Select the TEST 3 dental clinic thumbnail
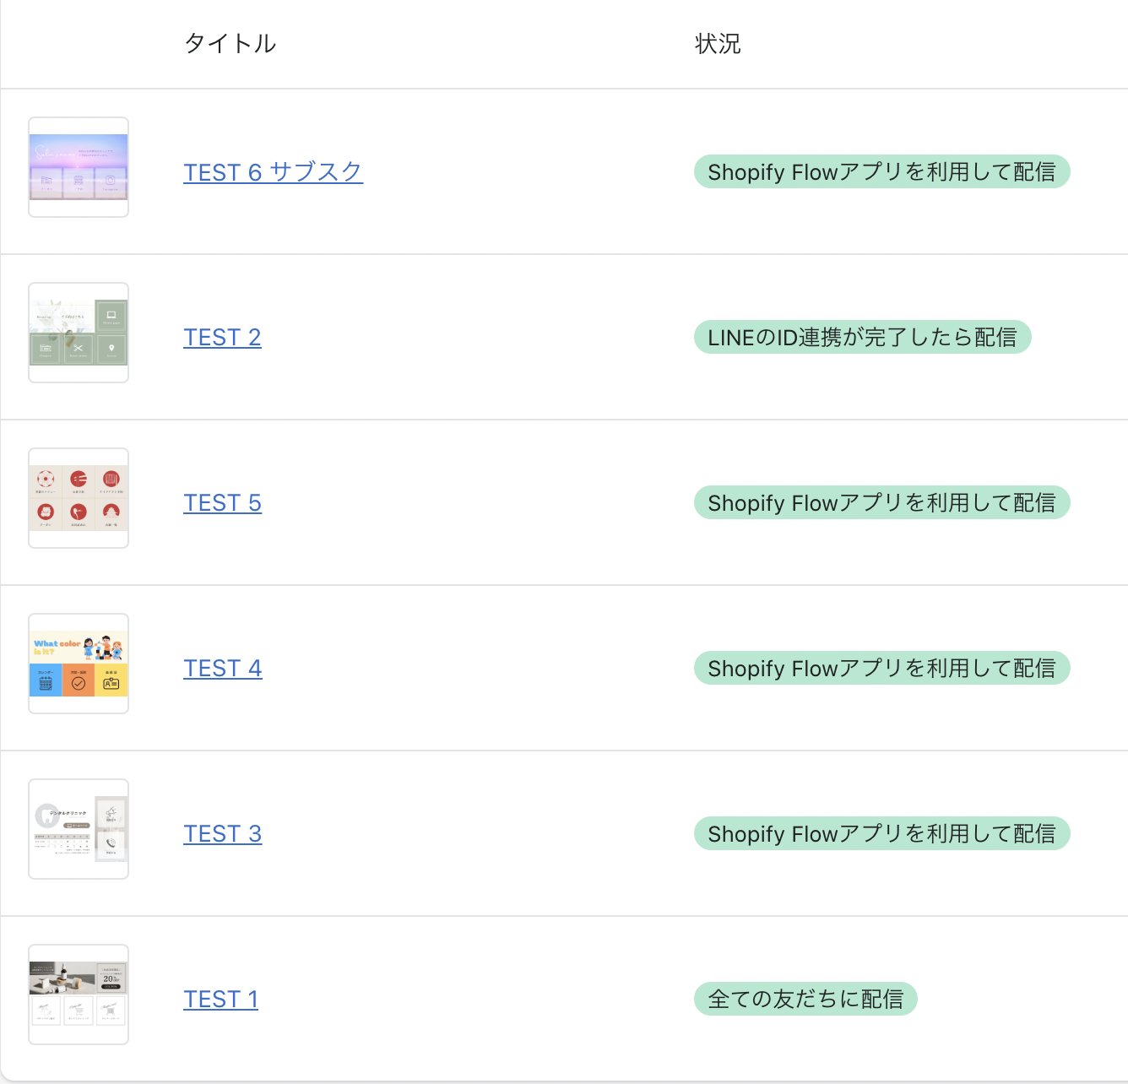This screenshot has height=1084, width=1128. [x=79, y=829]
